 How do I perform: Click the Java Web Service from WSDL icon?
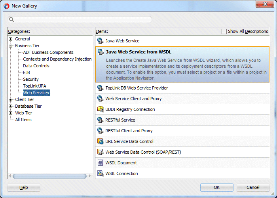[x=101, y=52]
